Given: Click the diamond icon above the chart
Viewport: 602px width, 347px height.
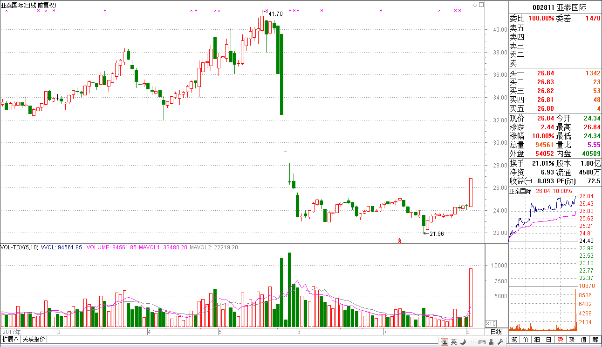Looking at the screenshot, I should pos(475,5).
